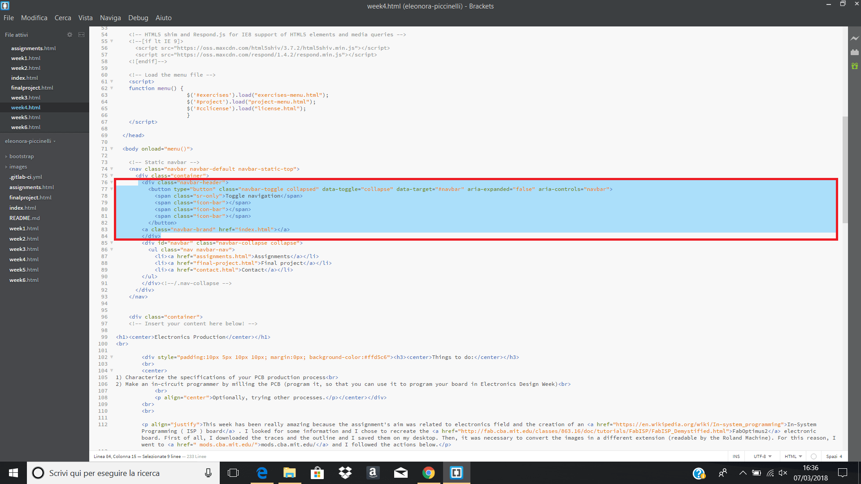The image size is (861, 484).
Task: Collapse code fold arrow at line 71
Action: tap(112, 149)
